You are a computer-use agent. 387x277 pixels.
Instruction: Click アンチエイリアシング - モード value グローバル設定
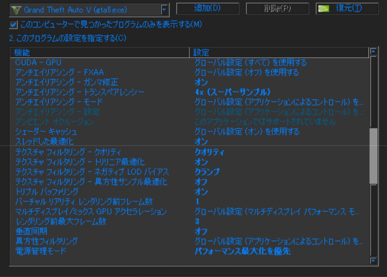coord(279,102)
